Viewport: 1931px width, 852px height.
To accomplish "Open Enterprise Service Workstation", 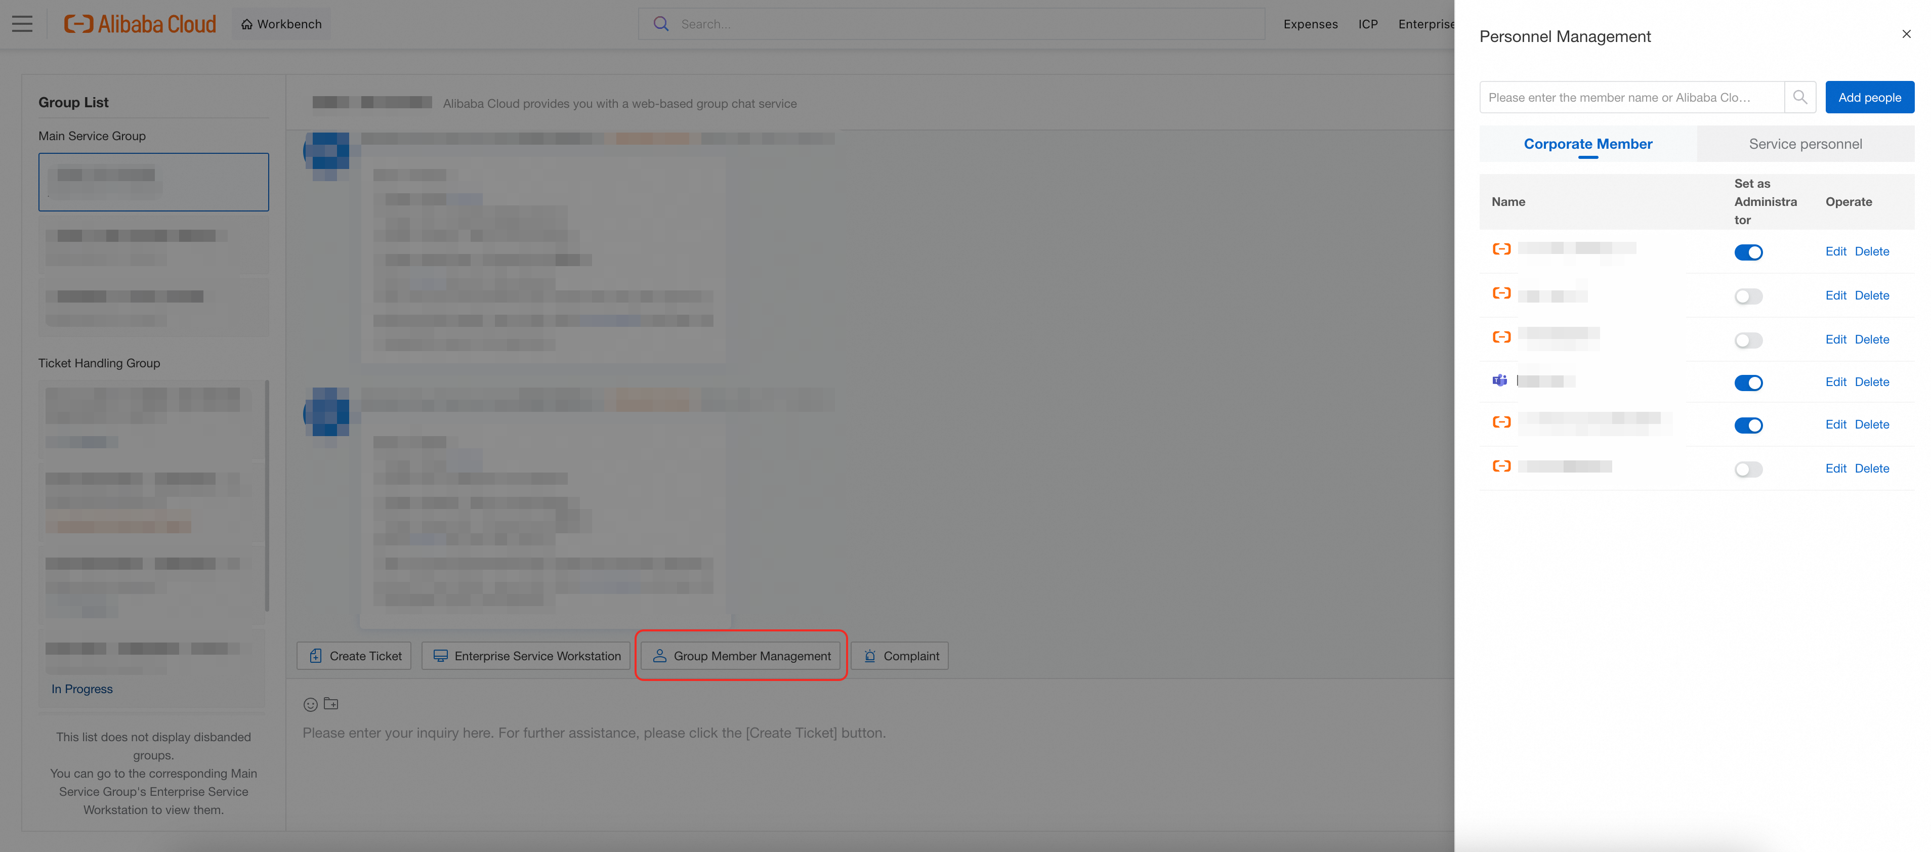I will click(x=526, y=656).
